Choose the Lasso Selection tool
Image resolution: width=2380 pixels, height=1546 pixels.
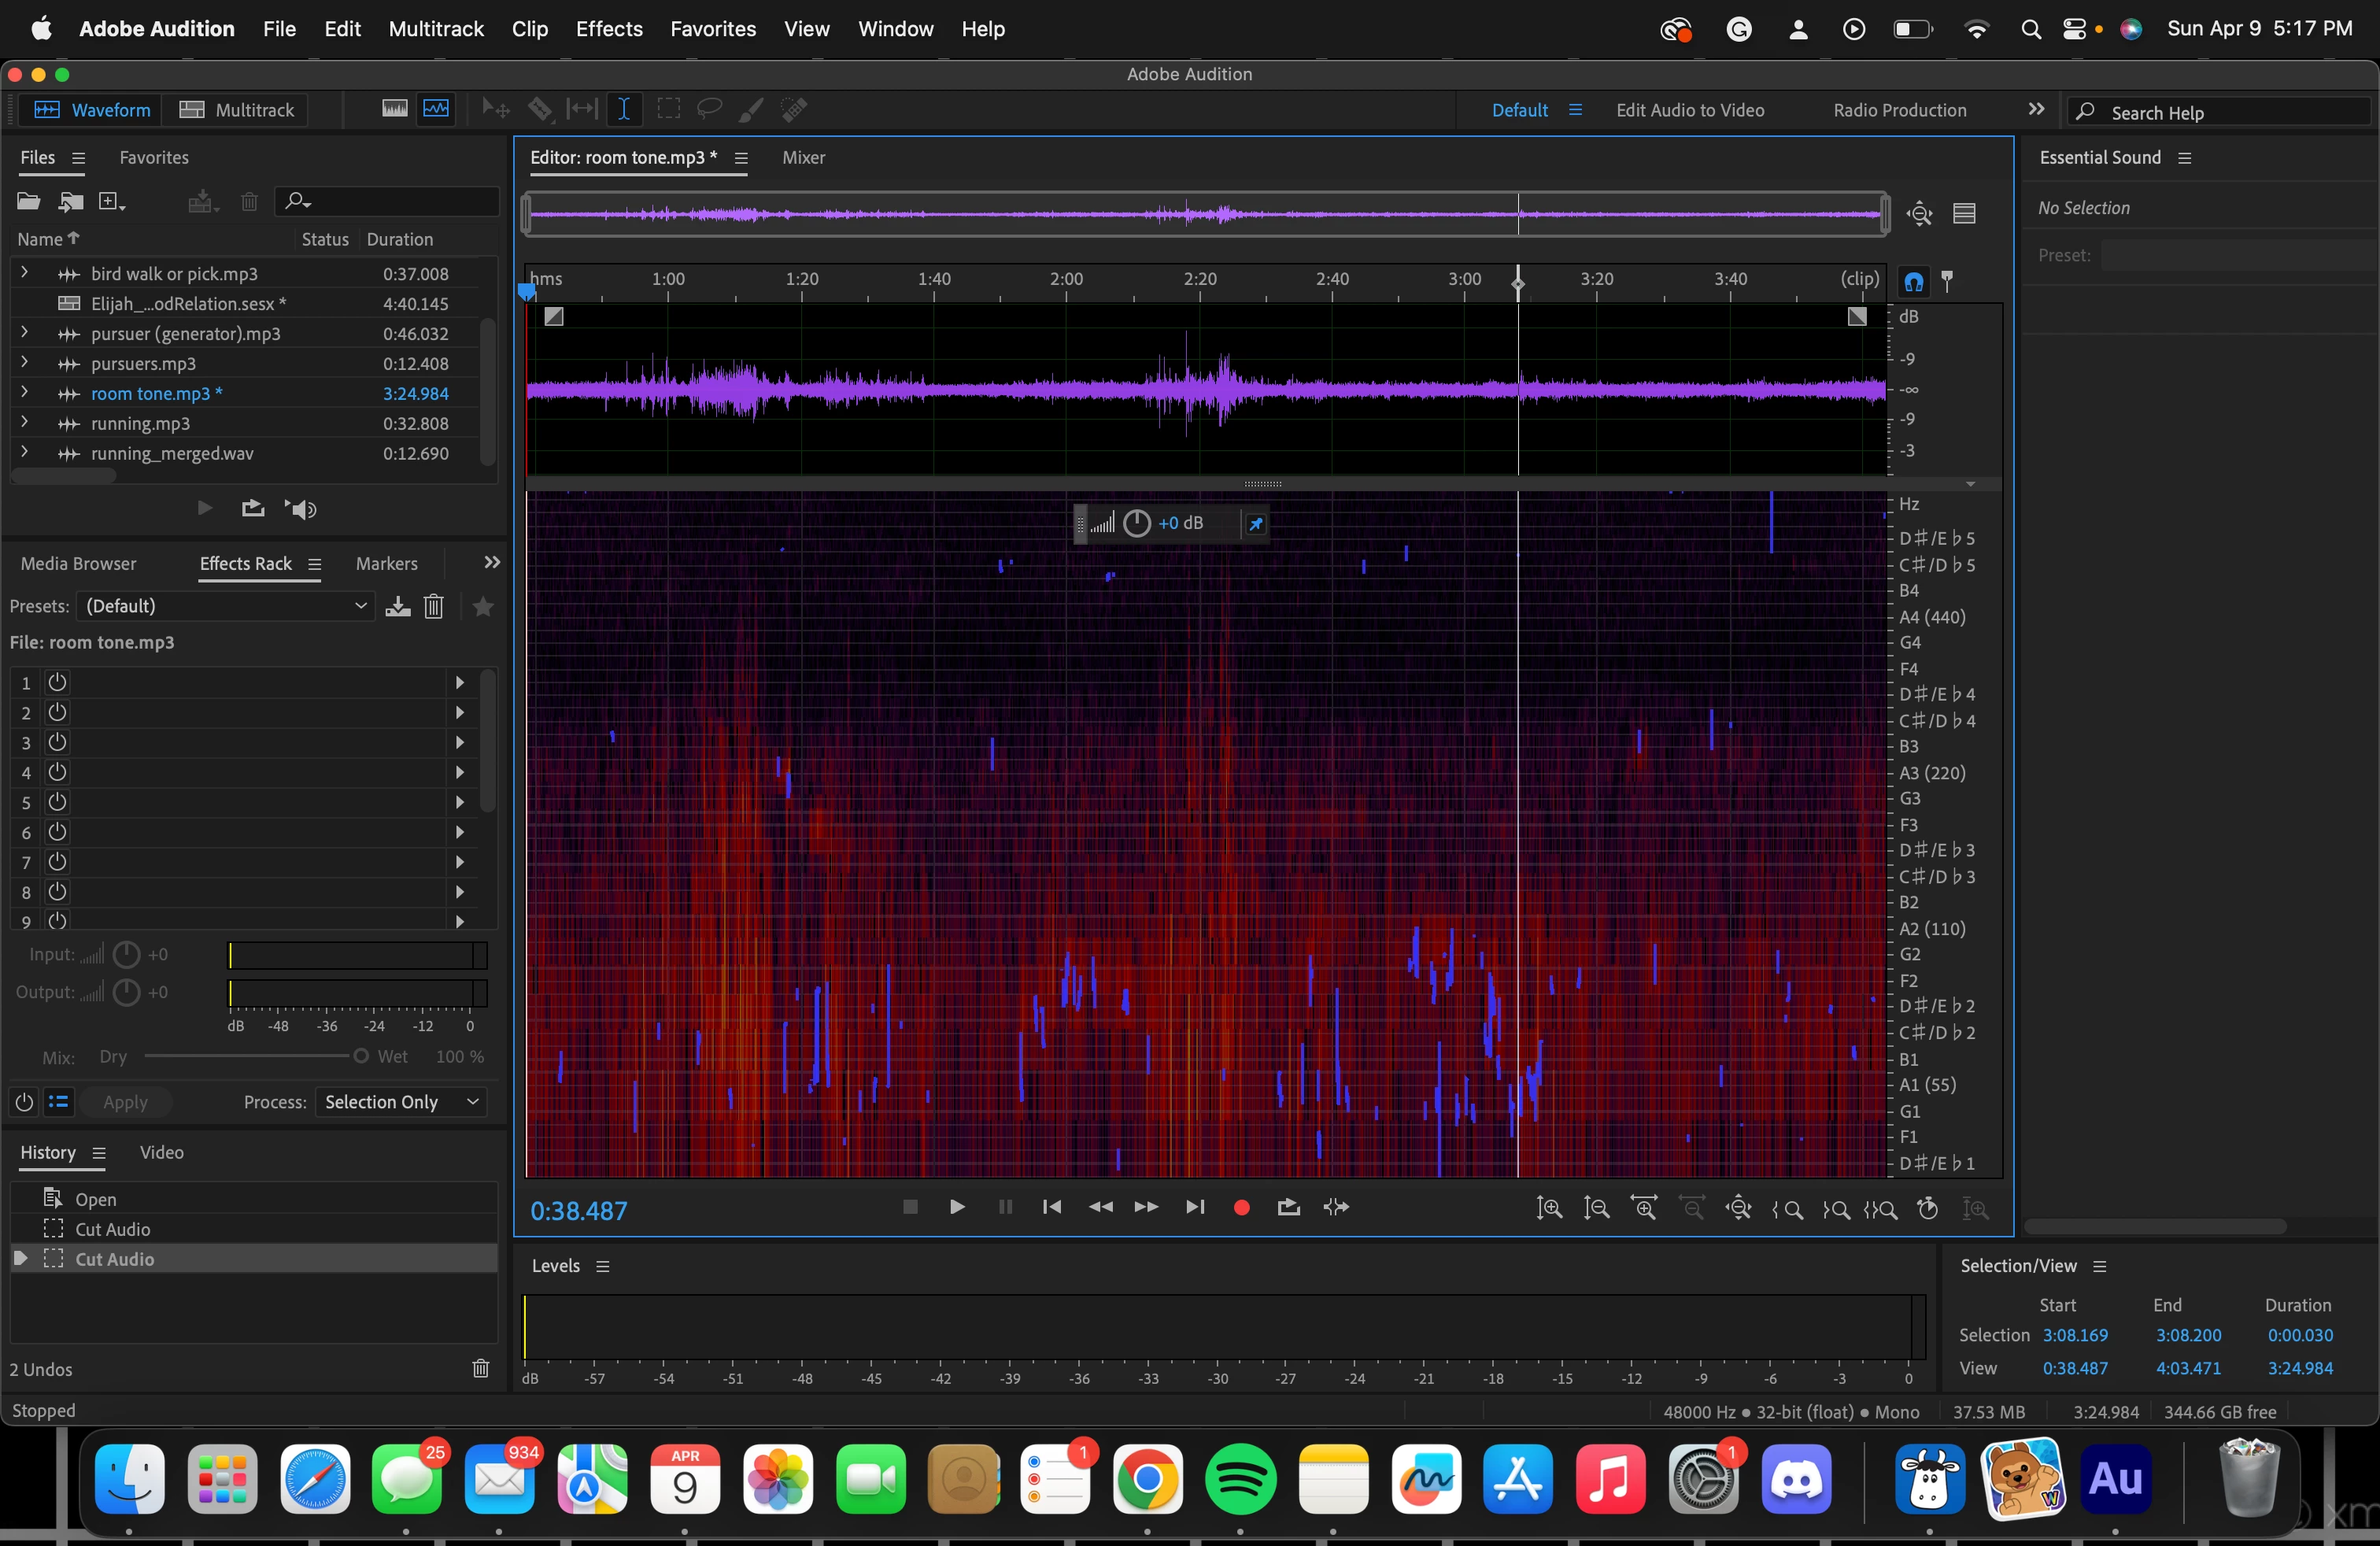click(709, 110)
